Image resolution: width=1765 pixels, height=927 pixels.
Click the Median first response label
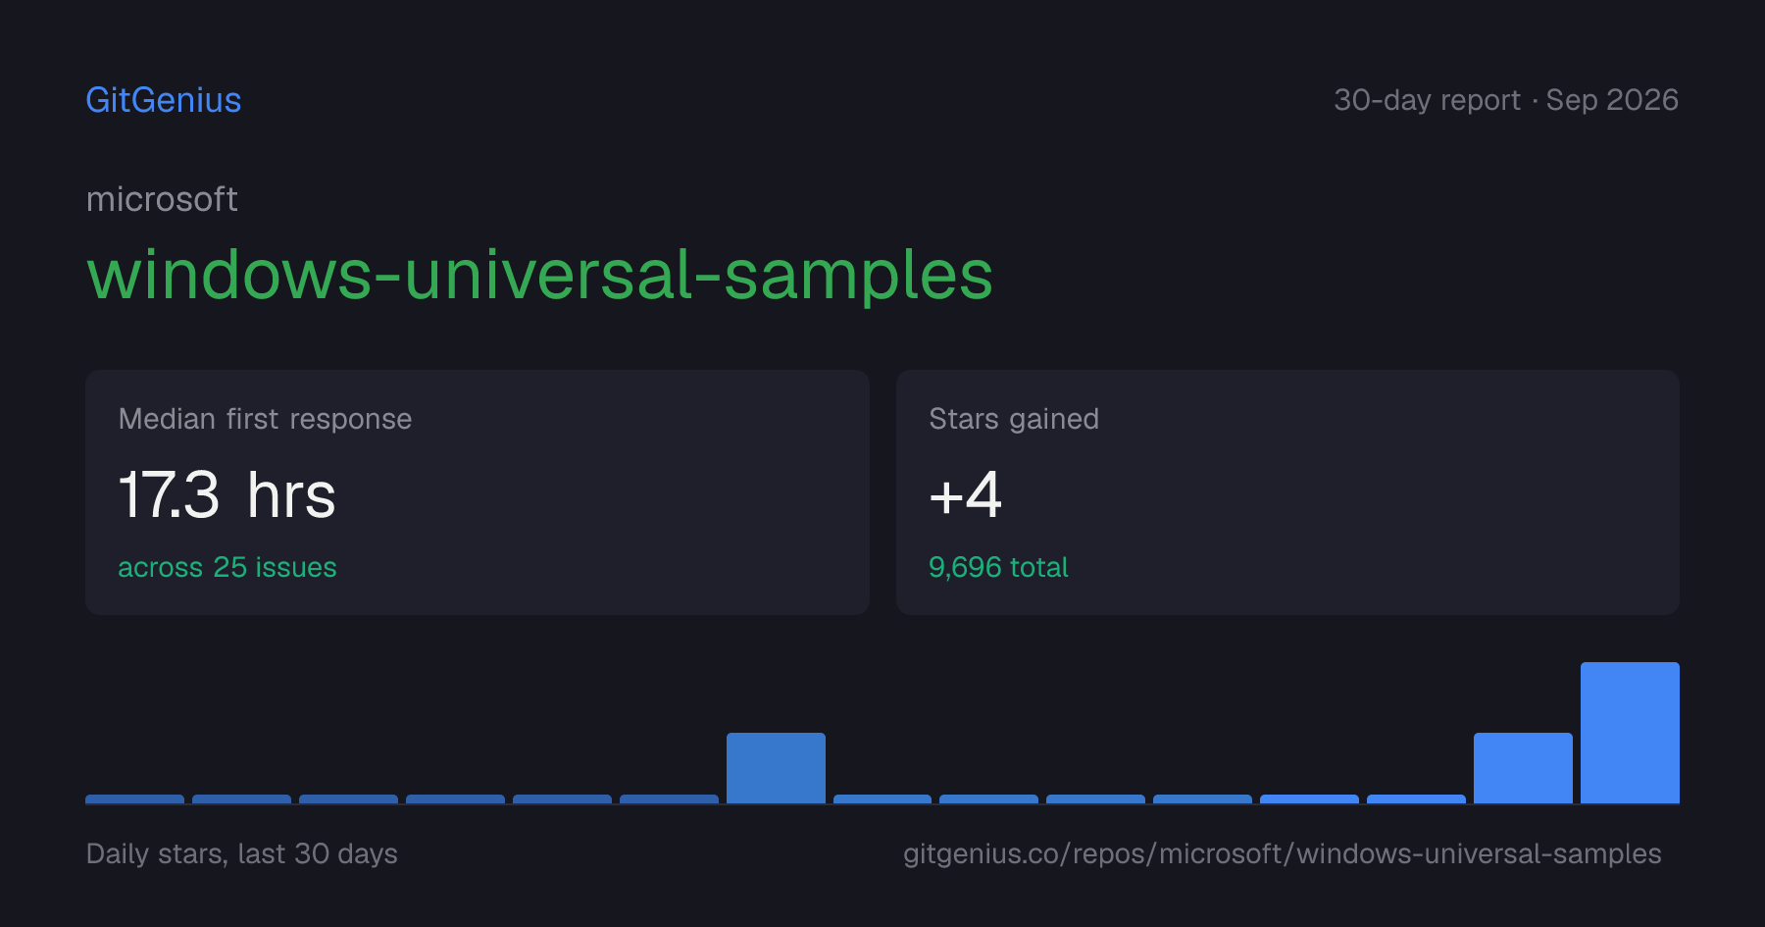pyautogui.click(x=266, y=419)
